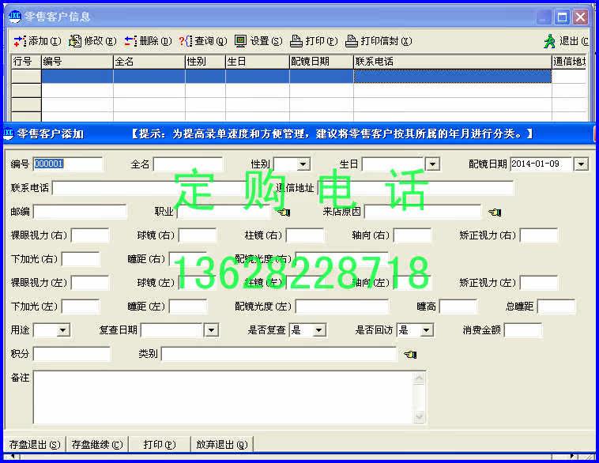Screen dimensions: 599x463
Task: Click the 生日 column header in the table
Action: click(258, 62)
